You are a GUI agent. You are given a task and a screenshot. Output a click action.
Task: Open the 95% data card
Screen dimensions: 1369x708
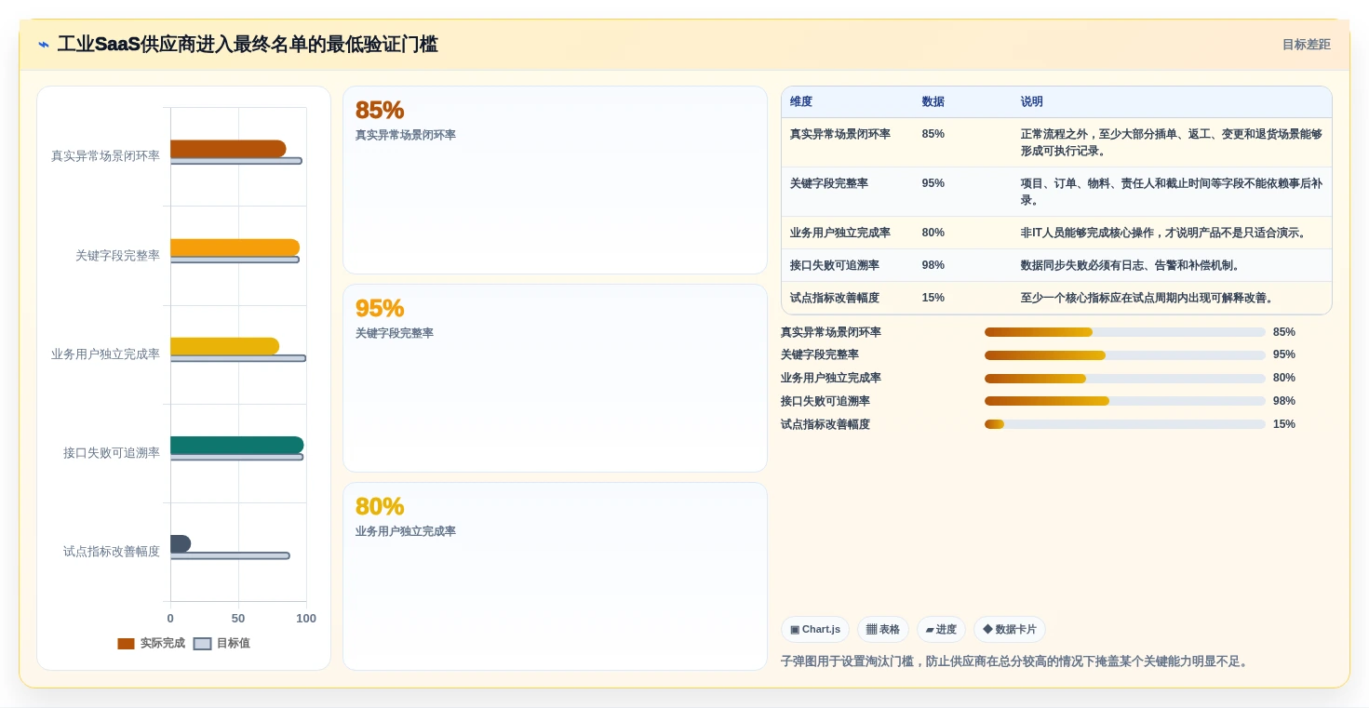555,379
